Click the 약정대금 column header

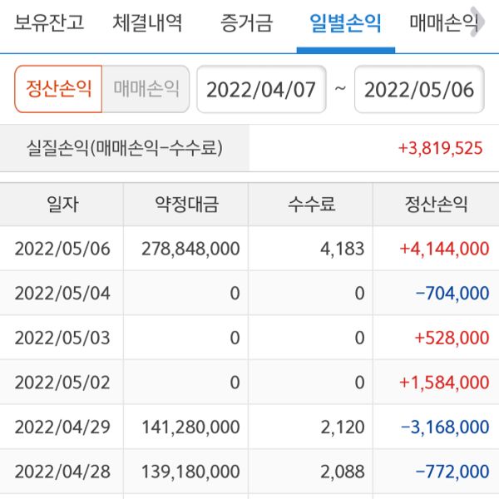click(186, 205)
